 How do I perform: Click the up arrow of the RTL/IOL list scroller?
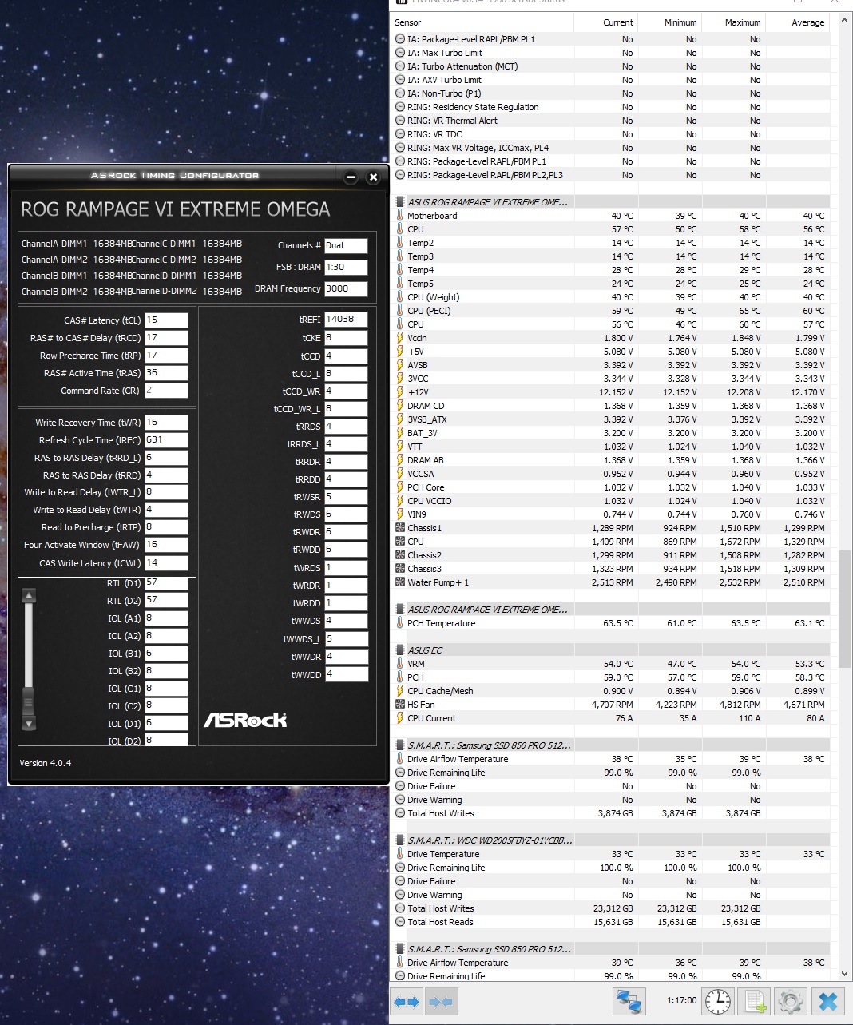[x=29, y=595]
